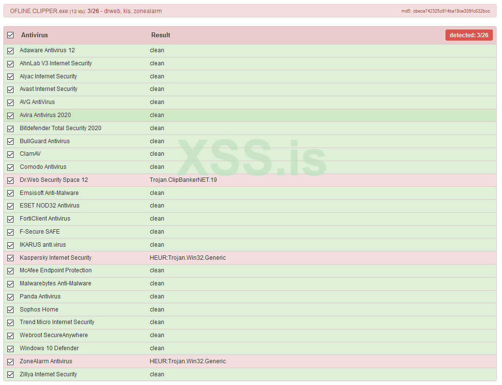Uncheck the Windows 10 Defender checkbox
The image size is (502, 385).
[10, 349]
